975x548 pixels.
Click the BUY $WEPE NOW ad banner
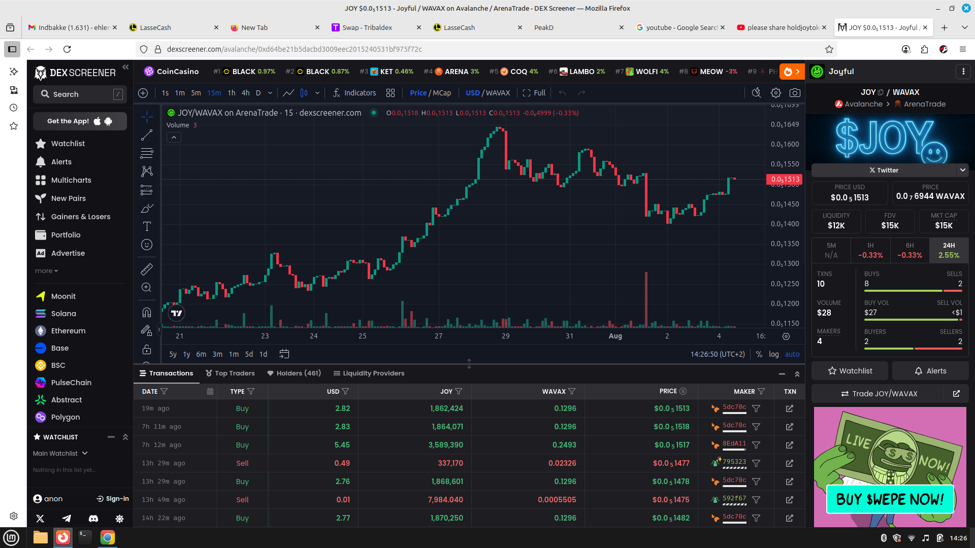click(890, 499)
